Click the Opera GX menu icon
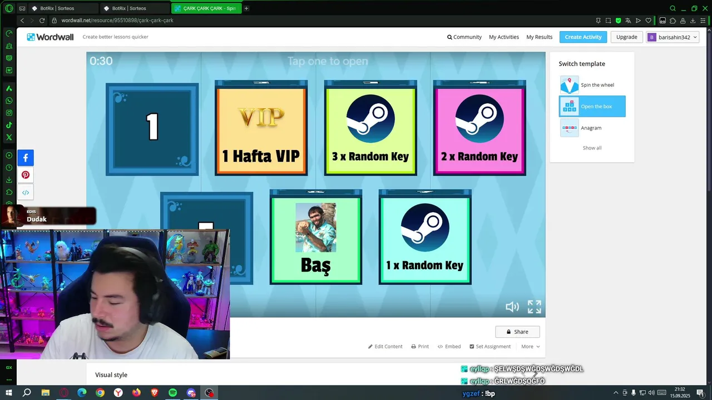This screenshot has height=400, width=712. [9, 8]
